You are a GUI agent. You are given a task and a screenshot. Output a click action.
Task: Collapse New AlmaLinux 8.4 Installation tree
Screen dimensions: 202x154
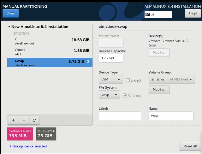tap(9, 27)
